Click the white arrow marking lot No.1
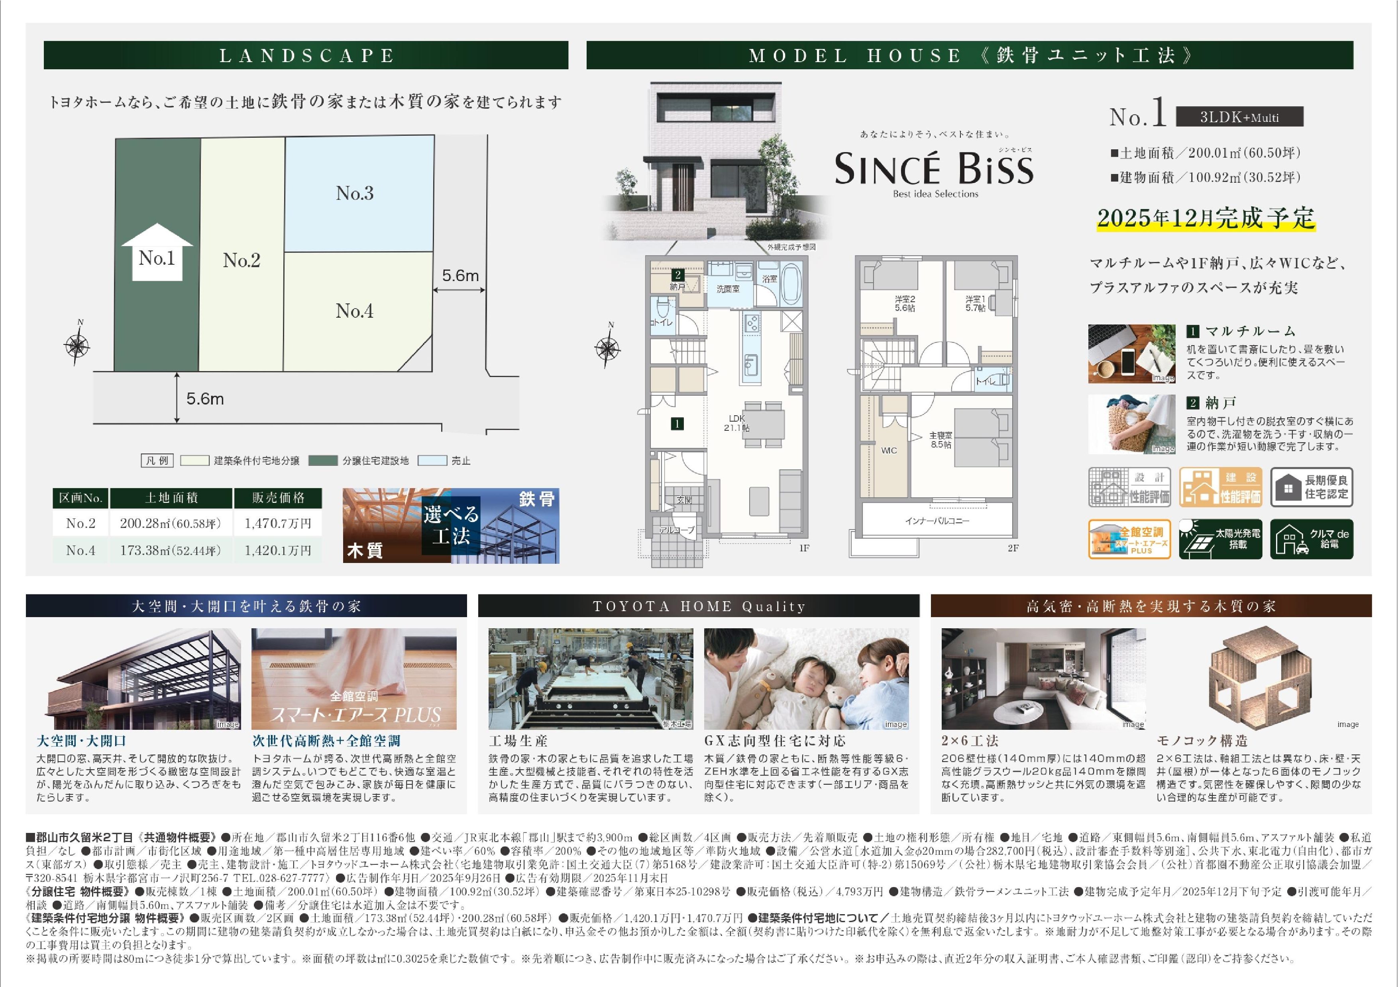This screenshot has height=987, width=1398. 157,252
